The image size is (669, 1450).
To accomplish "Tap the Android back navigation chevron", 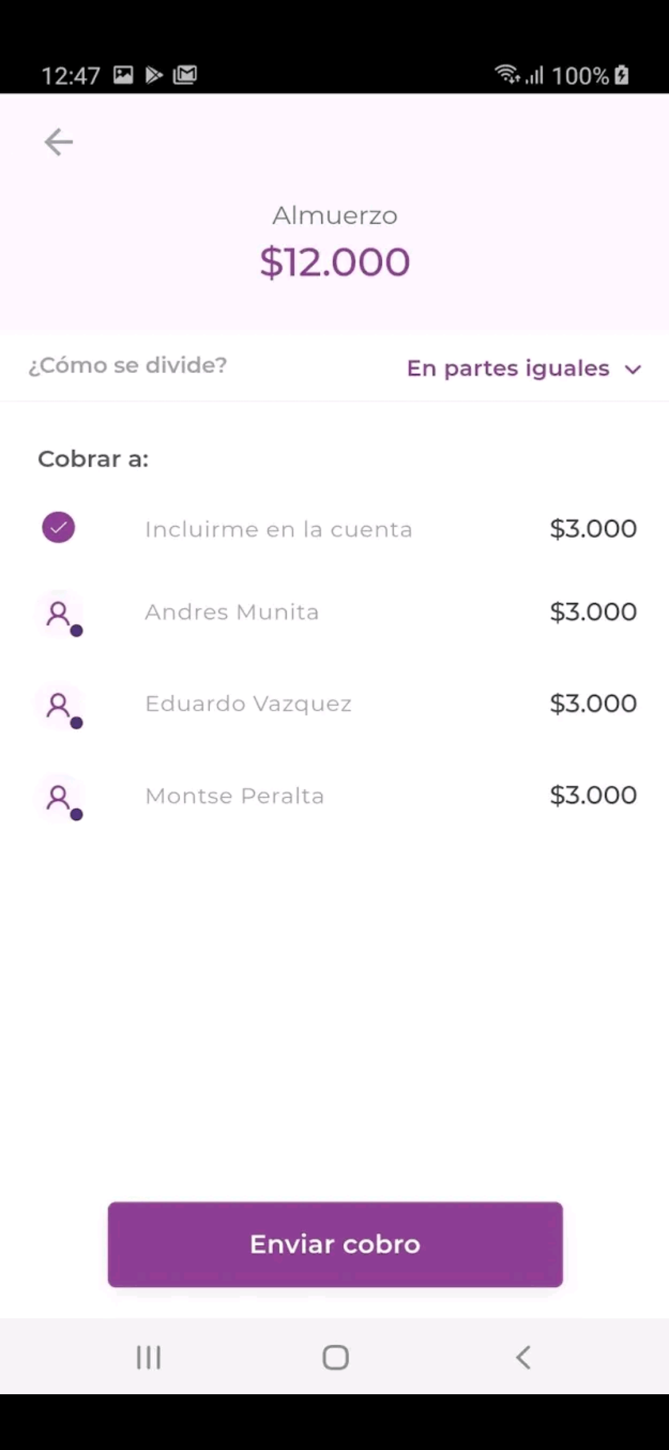I will [x=523, y=1357].
